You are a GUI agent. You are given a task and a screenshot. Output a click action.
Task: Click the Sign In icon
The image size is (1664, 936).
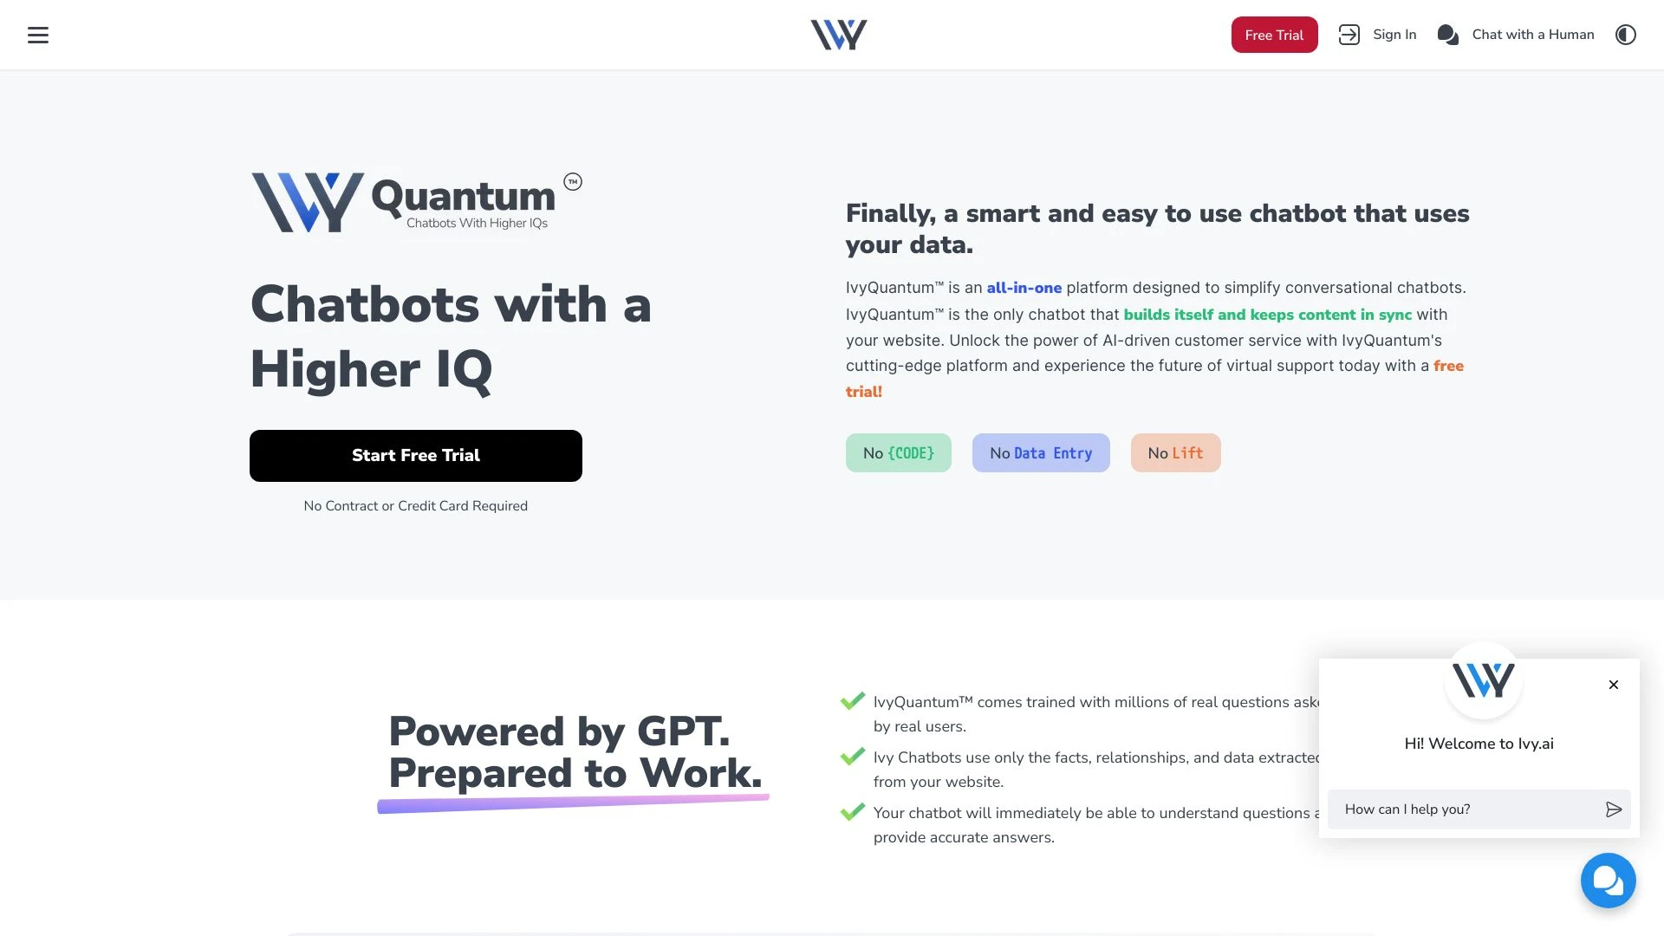point(1349,35)
